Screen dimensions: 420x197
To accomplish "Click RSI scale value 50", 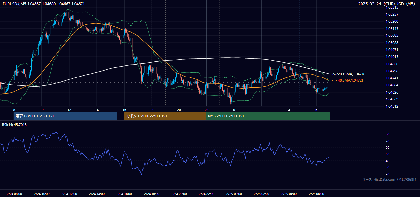I will [x=387, y=154].
